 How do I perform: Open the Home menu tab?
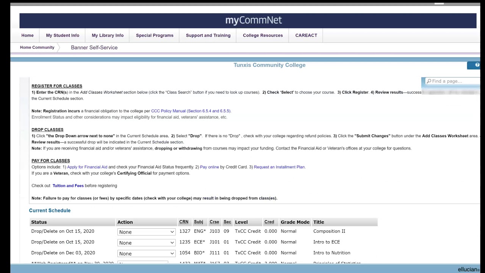coord(27,35)
